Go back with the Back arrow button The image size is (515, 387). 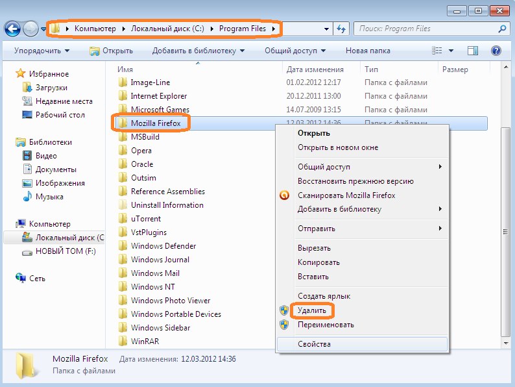12,29
